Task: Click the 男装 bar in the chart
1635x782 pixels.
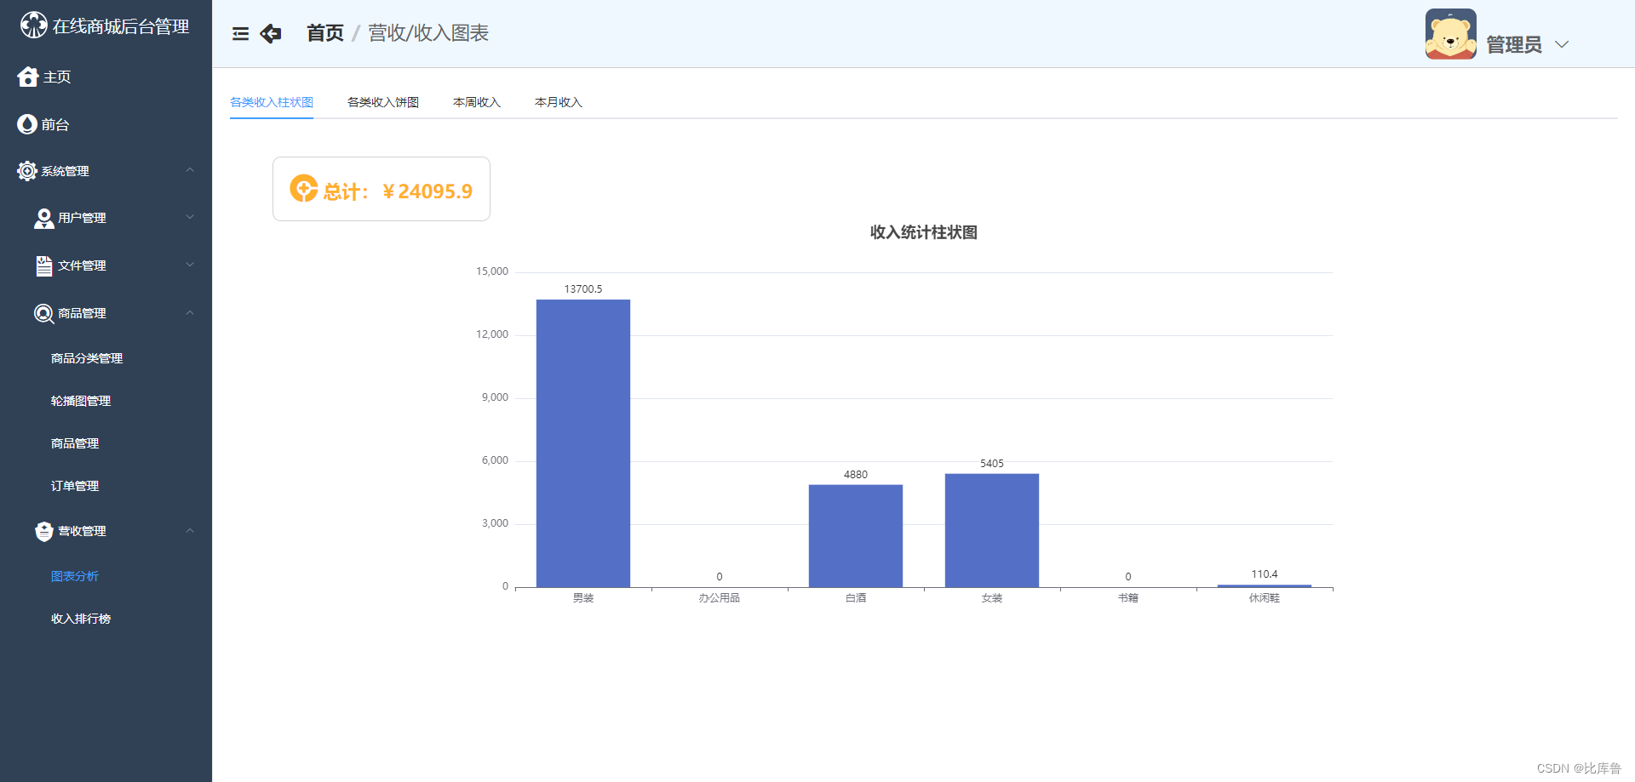Action: click(582, 442)
